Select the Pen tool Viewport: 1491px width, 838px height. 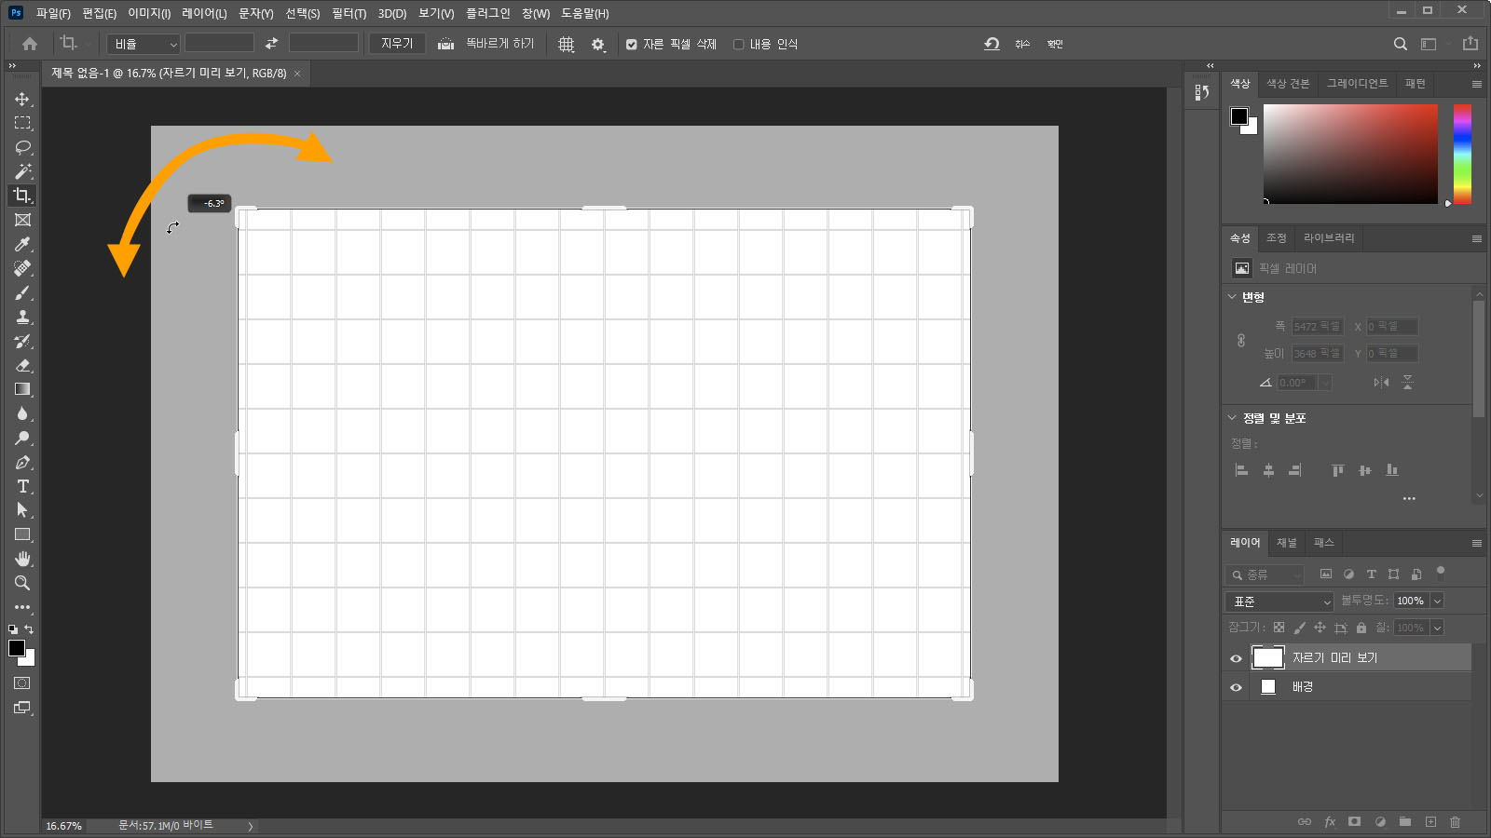[22, 462]
